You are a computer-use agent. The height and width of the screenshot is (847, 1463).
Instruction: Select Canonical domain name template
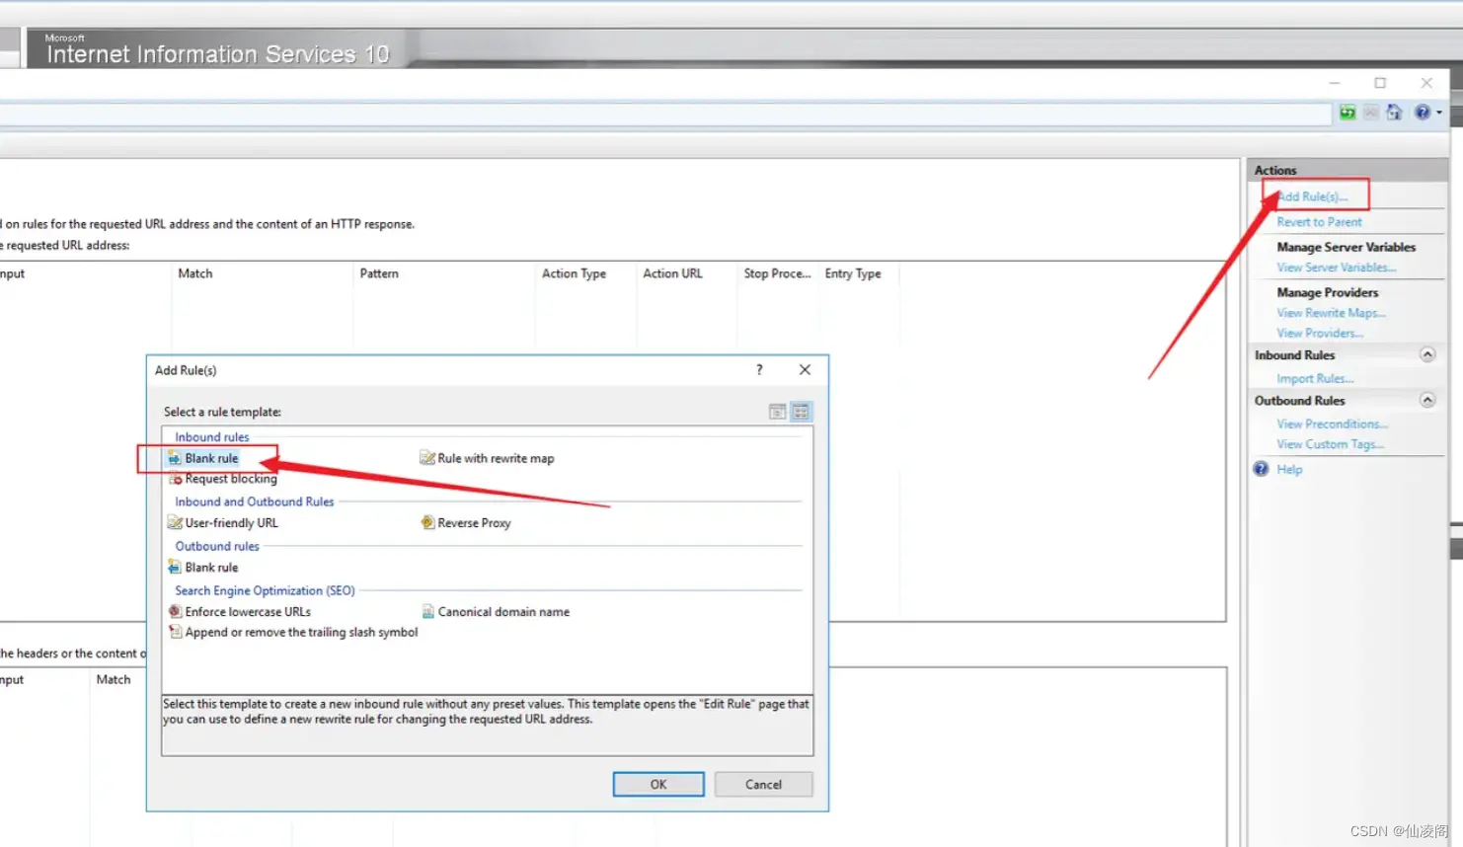(x=496, y=612)
